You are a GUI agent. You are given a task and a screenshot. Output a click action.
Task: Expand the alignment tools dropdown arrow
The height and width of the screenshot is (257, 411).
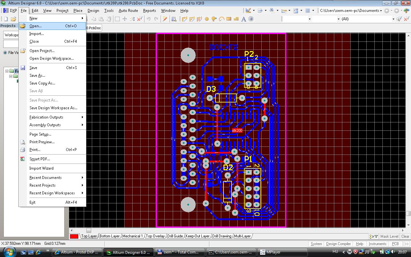pos(266,11)
